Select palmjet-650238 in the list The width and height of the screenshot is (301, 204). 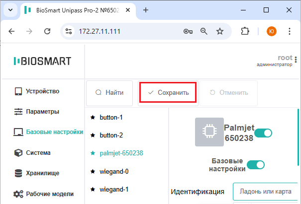point(121,153)
